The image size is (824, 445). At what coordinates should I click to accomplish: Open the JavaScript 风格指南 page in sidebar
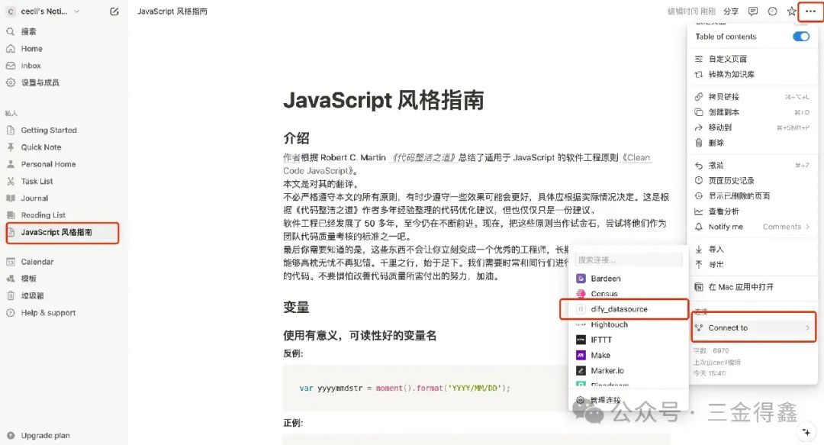tap(63, 234)
